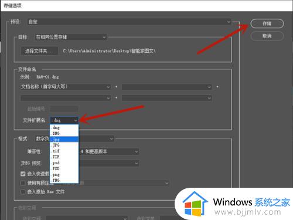The height and width of the screenshot is (220, 293).
Task: Open the 兼容性 compatibility dropdown
Action: (x=94, y=151)
